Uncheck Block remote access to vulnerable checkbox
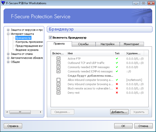The height and width of the screenshot is (132, 156). pyautogui.click(x=58, y=88)
